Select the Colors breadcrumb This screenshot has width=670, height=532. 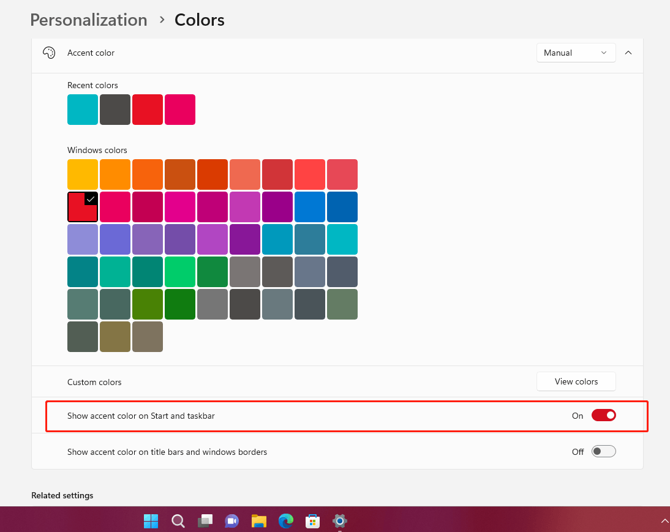click(x=199, y=20)
